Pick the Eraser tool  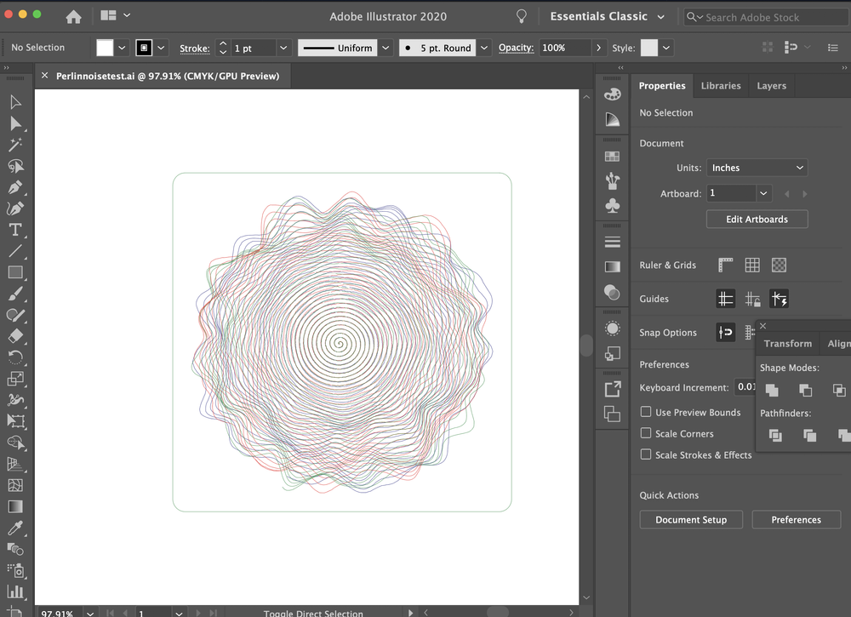pos(15,336)
